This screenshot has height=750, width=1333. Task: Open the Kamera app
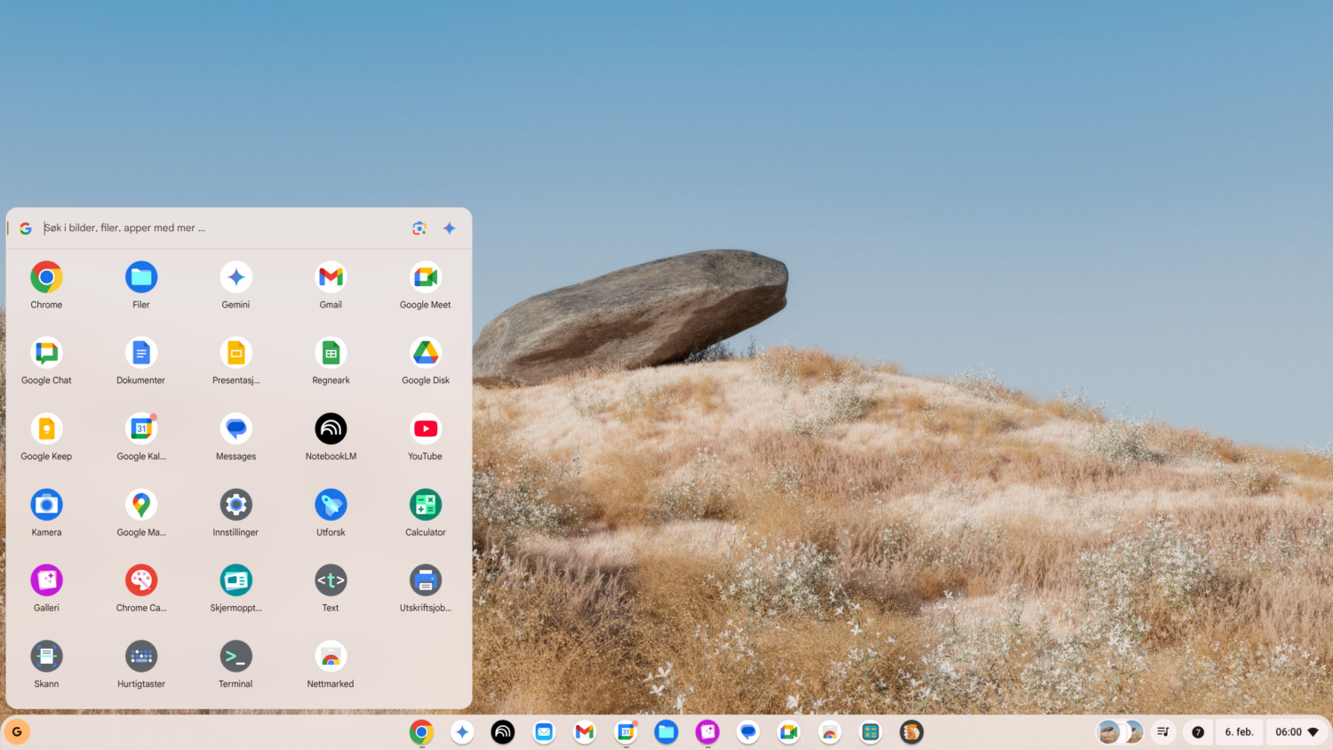coord(46,505)
